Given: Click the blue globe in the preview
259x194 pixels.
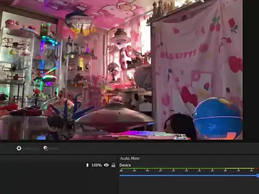Looking at the screenshot, I should (218, 119).
